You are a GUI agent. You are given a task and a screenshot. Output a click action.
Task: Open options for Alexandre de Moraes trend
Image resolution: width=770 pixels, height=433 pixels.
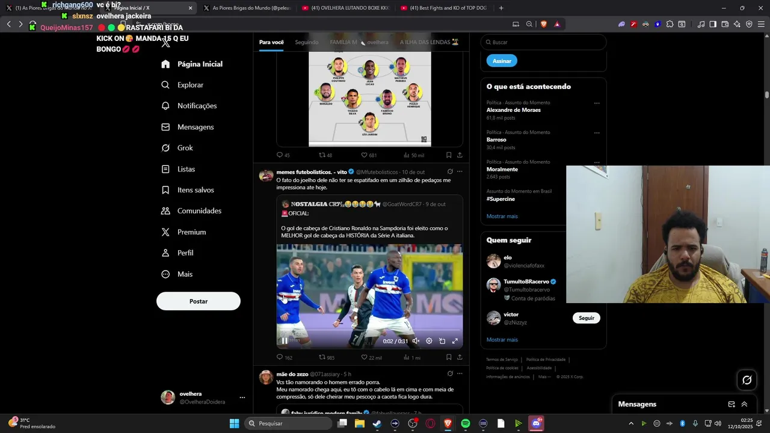point(597,103)
